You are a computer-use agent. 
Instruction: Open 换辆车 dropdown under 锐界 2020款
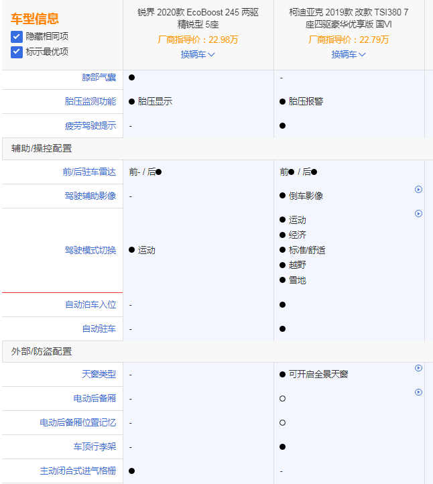point(198,54)
